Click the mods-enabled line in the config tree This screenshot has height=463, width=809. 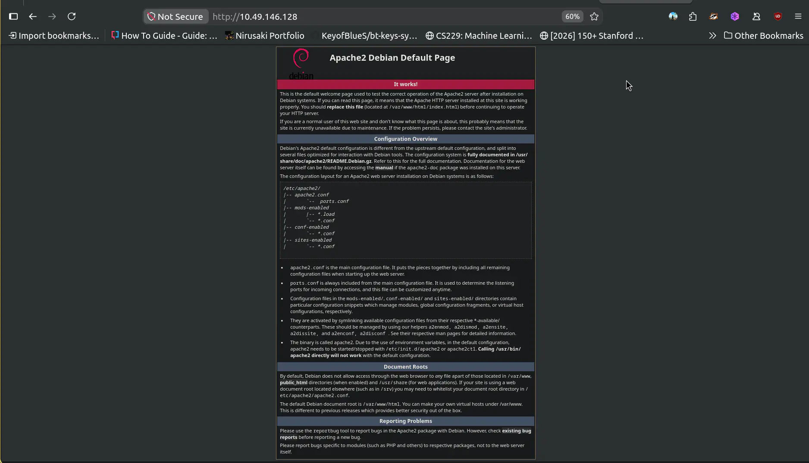tap(311, 208)
